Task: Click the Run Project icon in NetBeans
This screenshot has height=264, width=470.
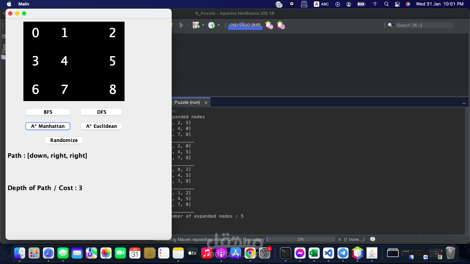Action: (x=181, y=25)
